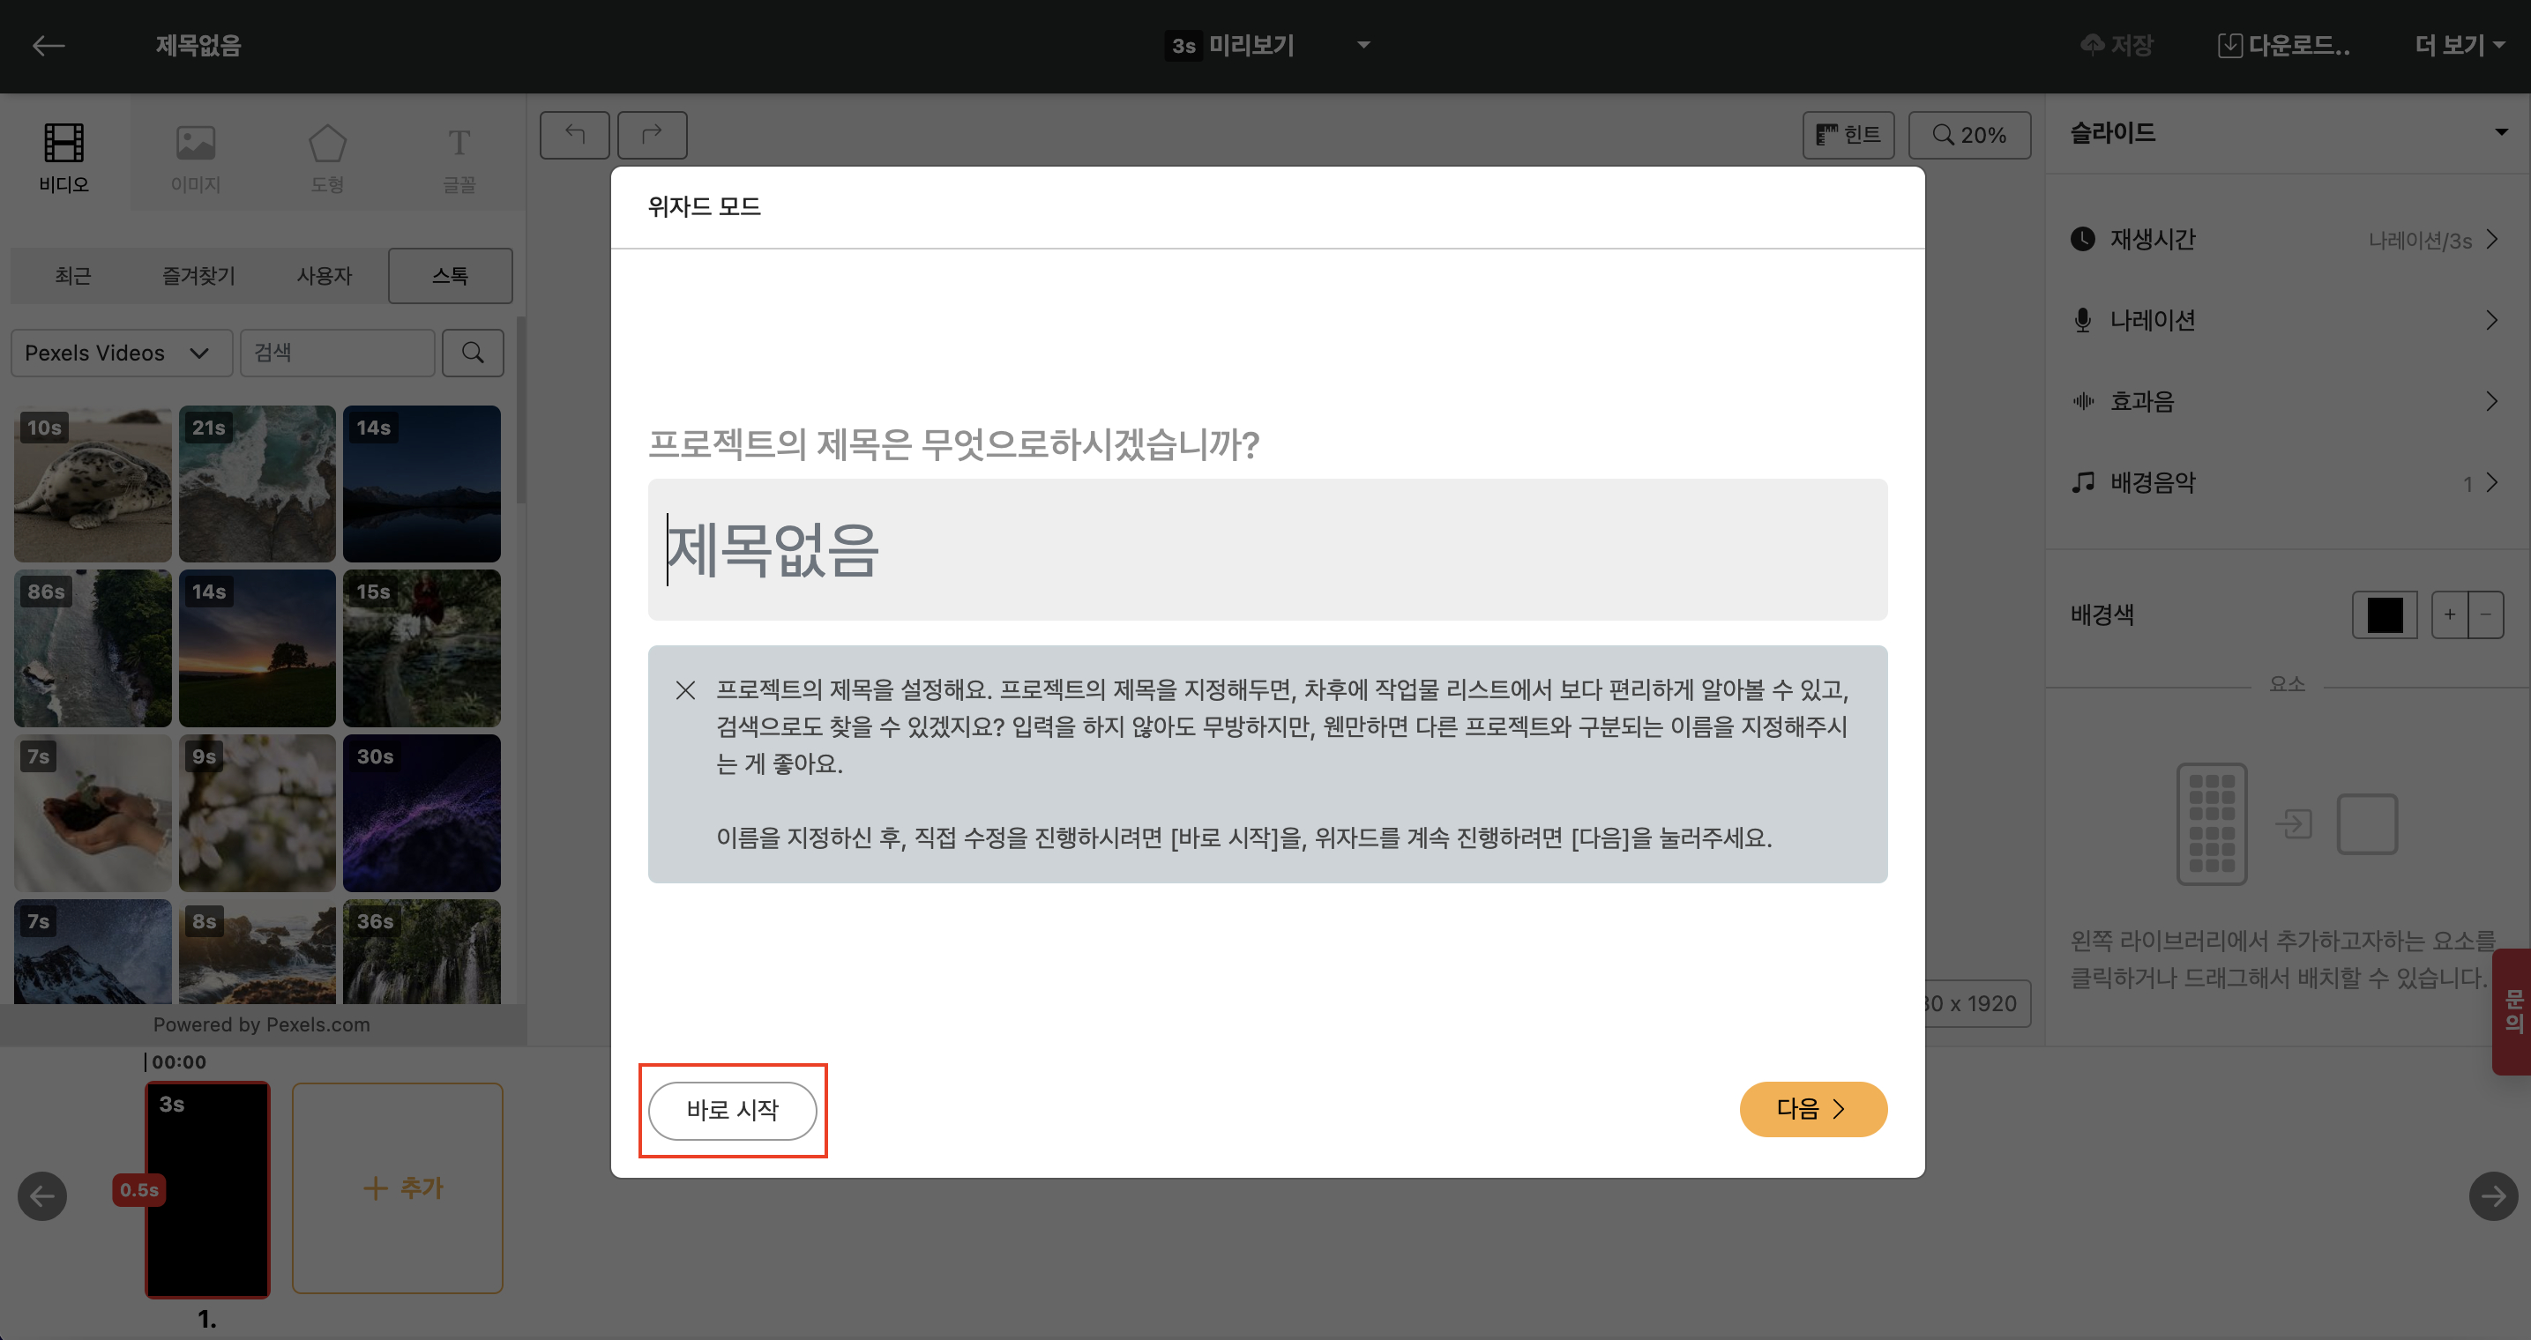Viewport: 2531px width, 1340px height.
Task: Click the 다음 next button
Action: click(1813, 1109)
